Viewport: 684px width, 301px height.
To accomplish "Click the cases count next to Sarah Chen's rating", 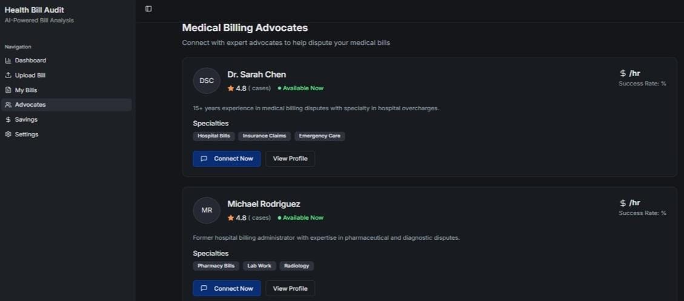I will point(259,88).
